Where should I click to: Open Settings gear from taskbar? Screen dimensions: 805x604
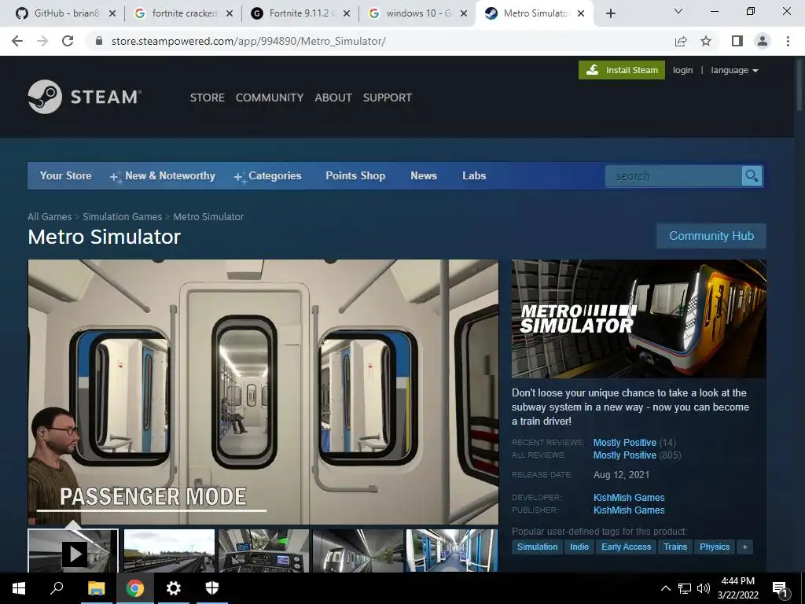(x=174, y=588)
